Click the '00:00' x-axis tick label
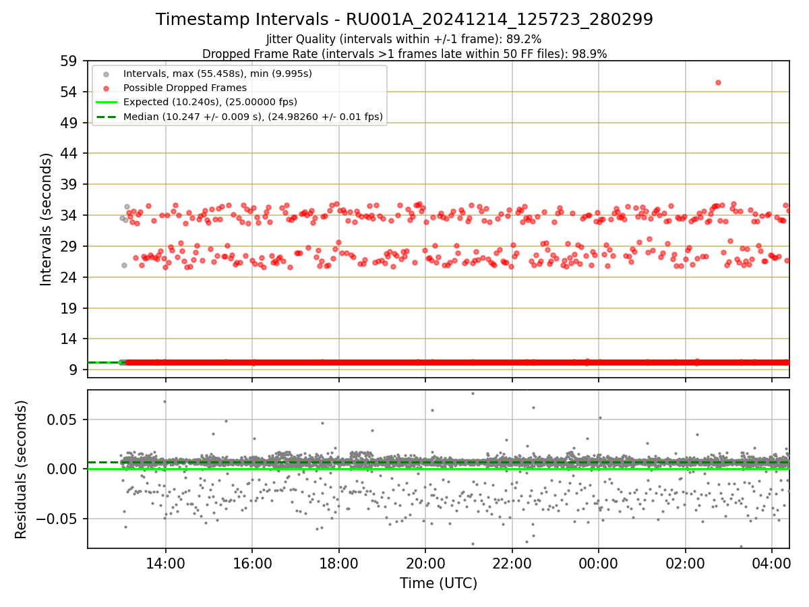The width and height of the screenshot is (809, 607). click(x=599, y=562)
